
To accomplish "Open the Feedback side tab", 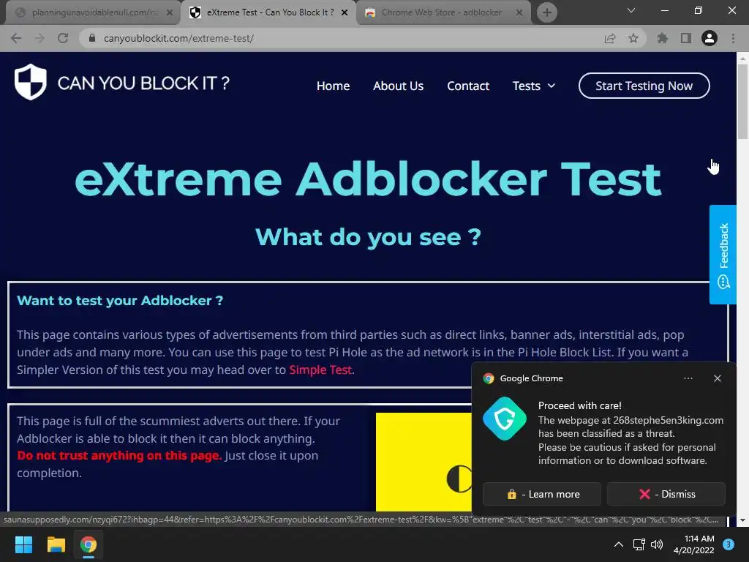I will [723, 254].
